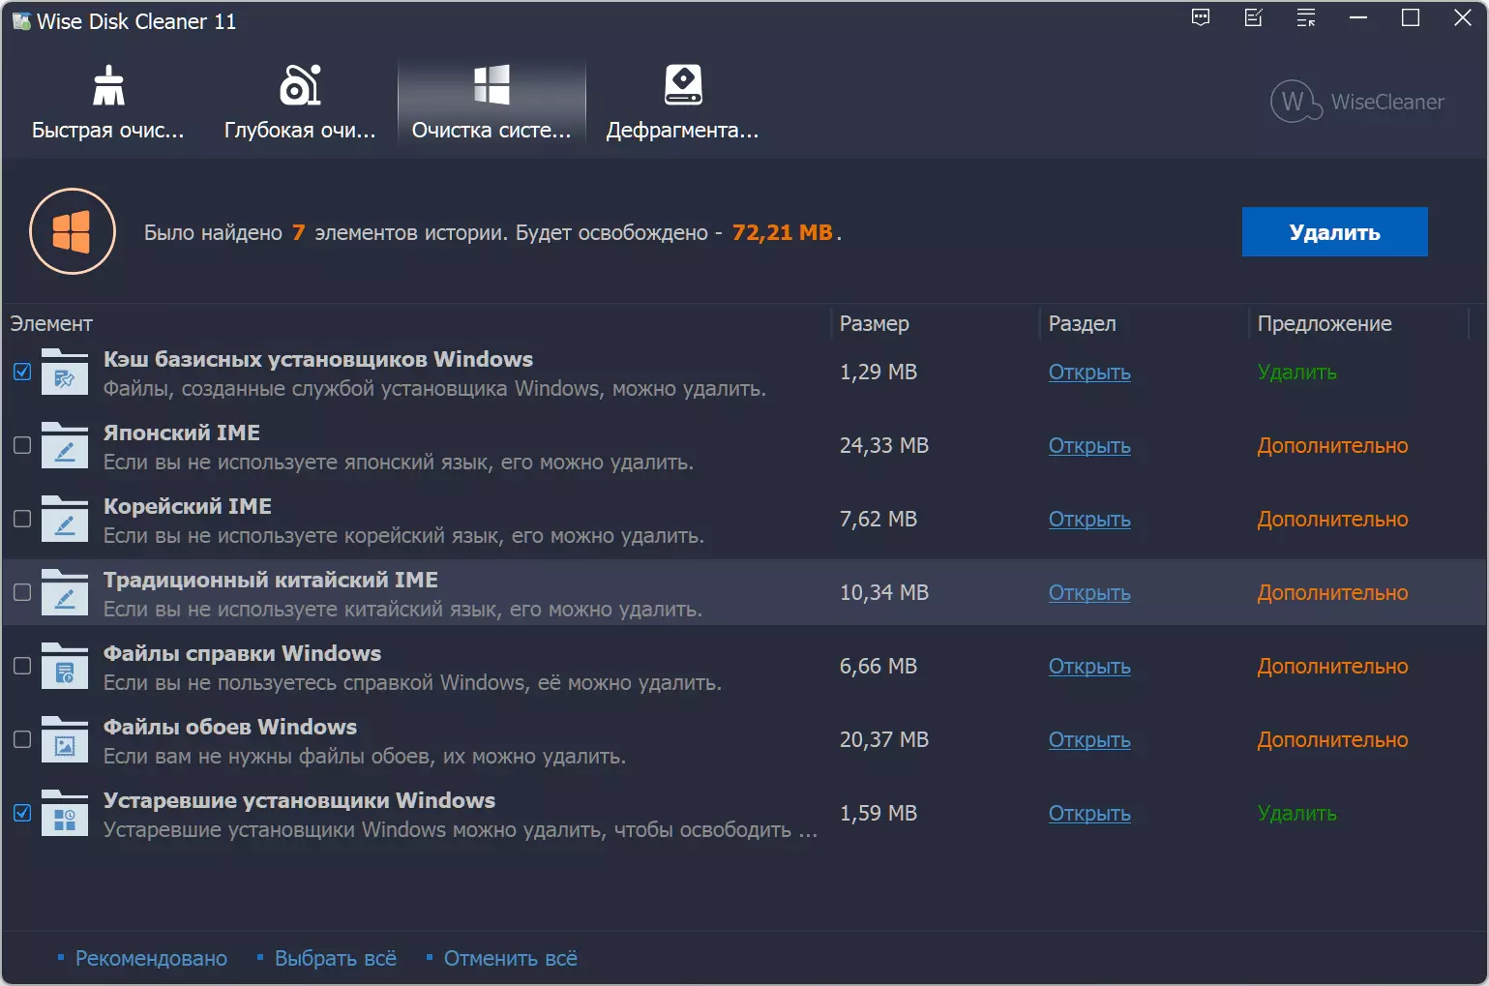
Task: Click the feedback chat icon in title bar
Action: pos(1201,18)
